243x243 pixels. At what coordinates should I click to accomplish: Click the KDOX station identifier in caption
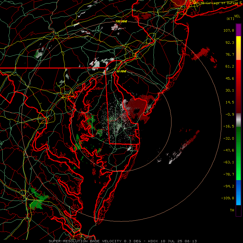[x=153, y=241]
